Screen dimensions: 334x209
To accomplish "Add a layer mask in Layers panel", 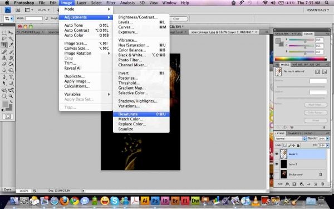I will tap(294, 184).
